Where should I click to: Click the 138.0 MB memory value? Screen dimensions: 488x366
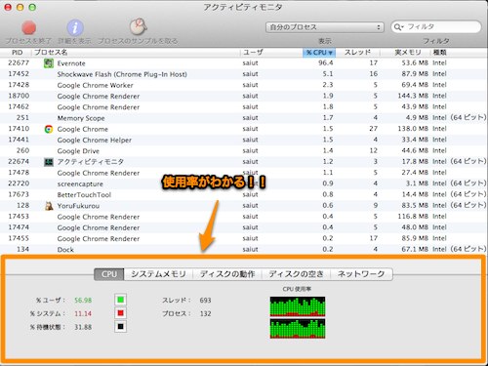(413, 129)
